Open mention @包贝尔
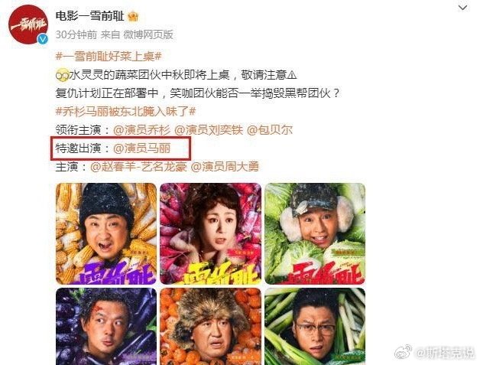The height and width of the screenshot is (365, 480). click(270, 130)
